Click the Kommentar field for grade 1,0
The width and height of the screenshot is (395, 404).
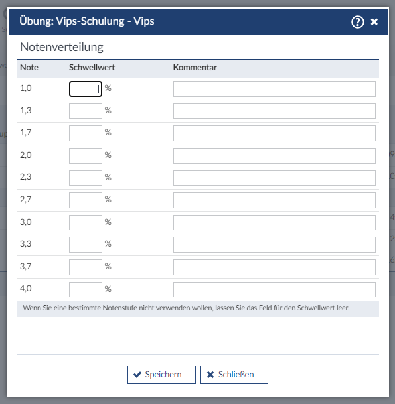click(274, 89)
